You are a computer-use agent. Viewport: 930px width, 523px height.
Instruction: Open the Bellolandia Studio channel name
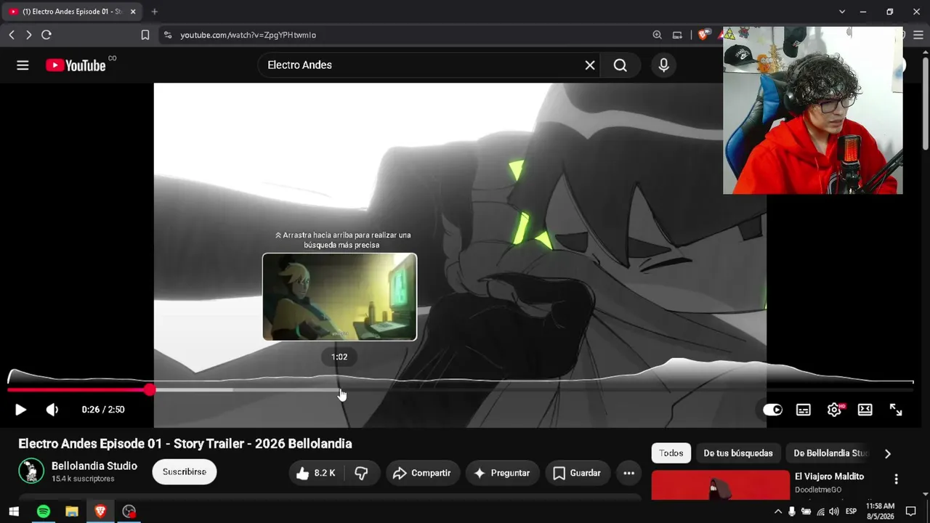94,466
